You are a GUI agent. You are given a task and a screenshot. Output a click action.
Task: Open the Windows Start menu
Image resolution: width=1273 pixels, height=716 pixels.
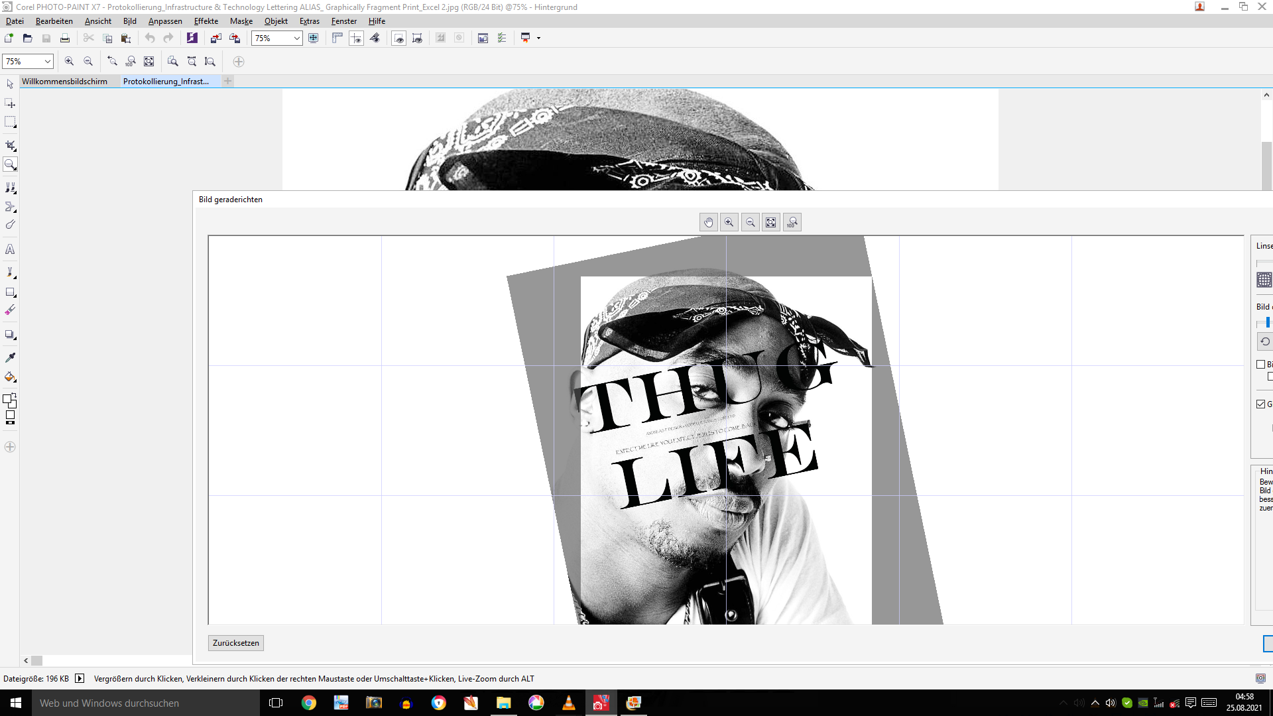[16, 703]
